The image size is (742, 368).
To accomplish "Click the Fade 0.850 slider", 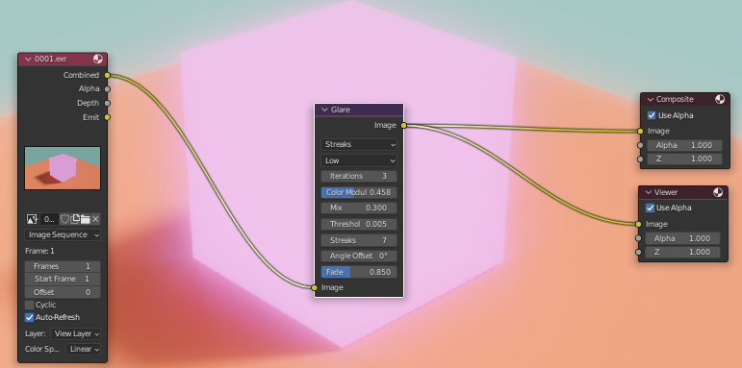I will pos(359,272).
